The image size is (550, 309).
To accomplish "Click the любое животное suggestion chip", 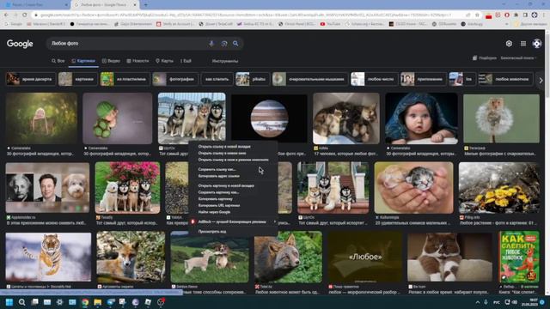I will point(506,79).
